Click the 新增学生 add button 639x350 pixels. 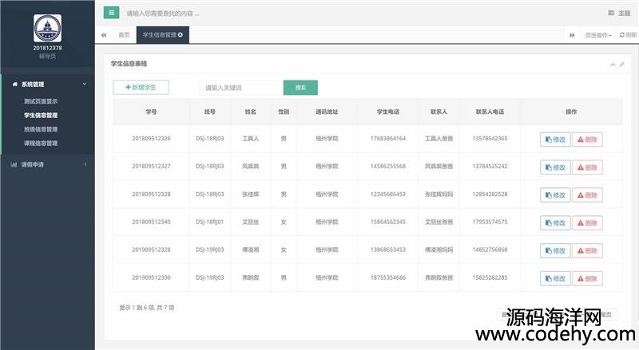[x=141, y=88]
